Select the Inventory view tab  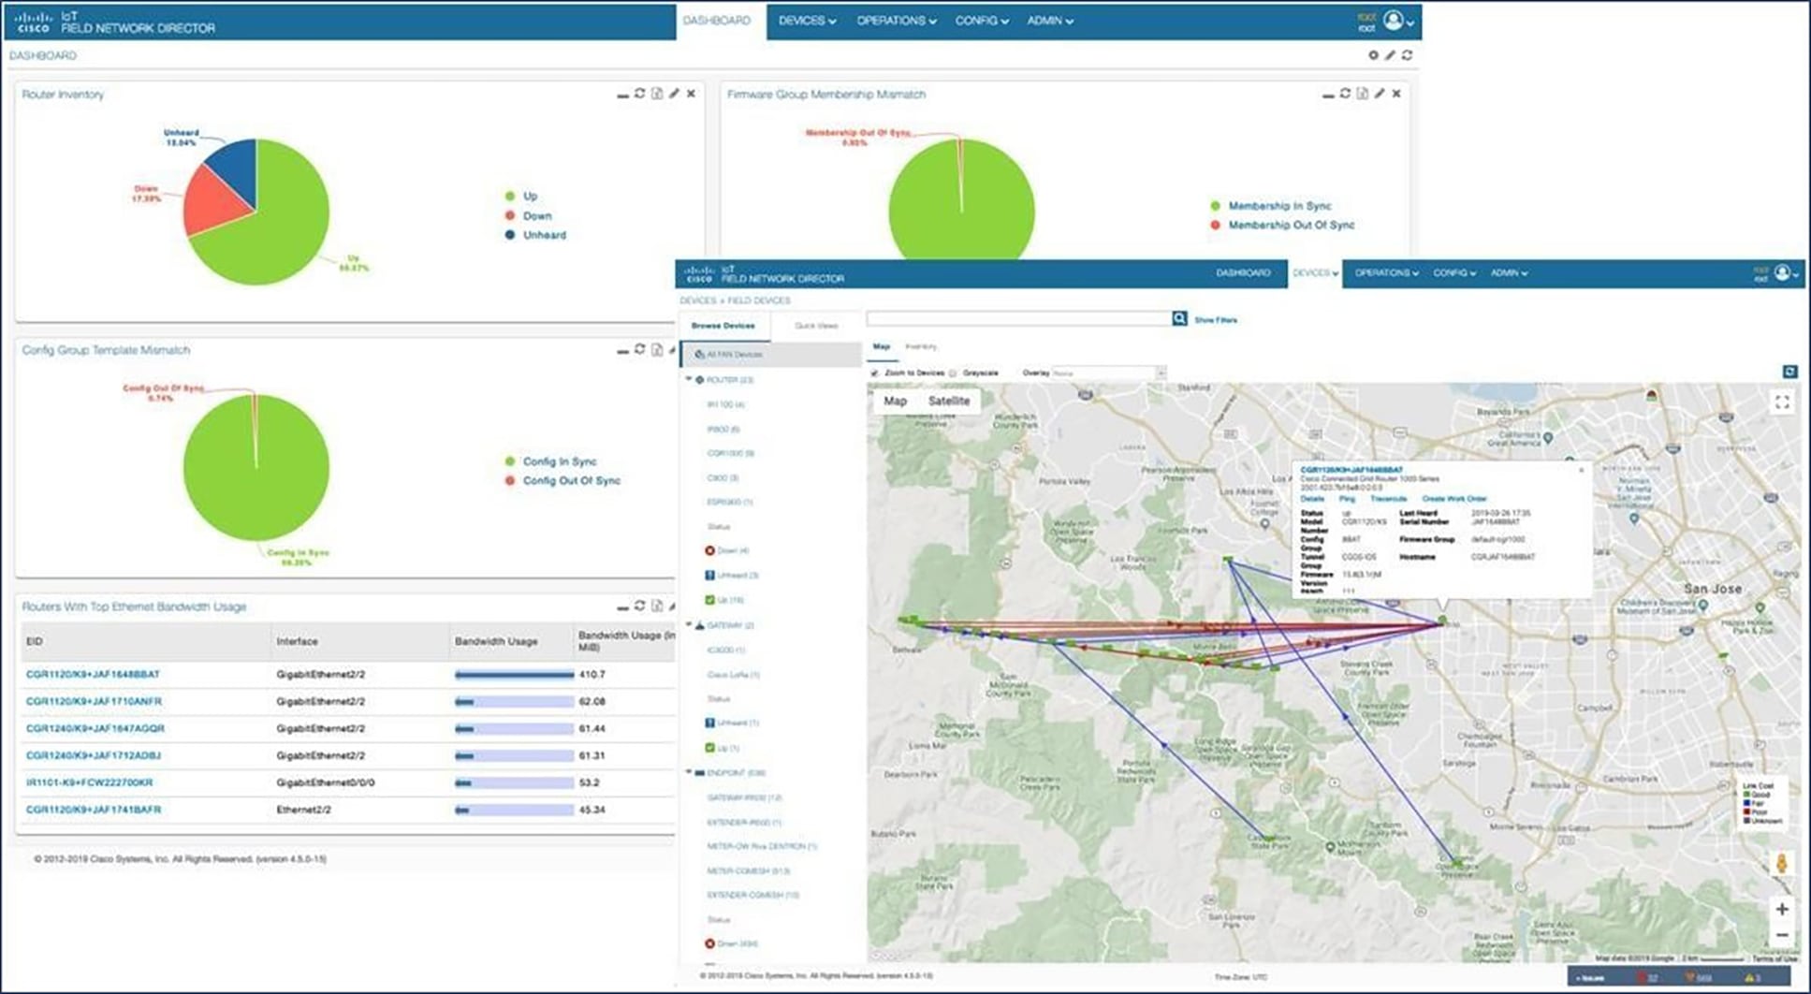921,346
